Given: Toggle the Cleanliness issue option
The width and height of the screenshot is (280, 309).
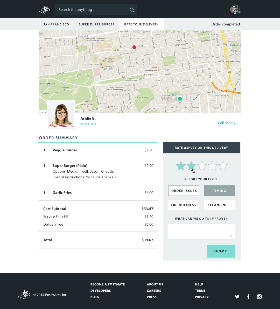Looking at the screenshot, I should 219,205.
